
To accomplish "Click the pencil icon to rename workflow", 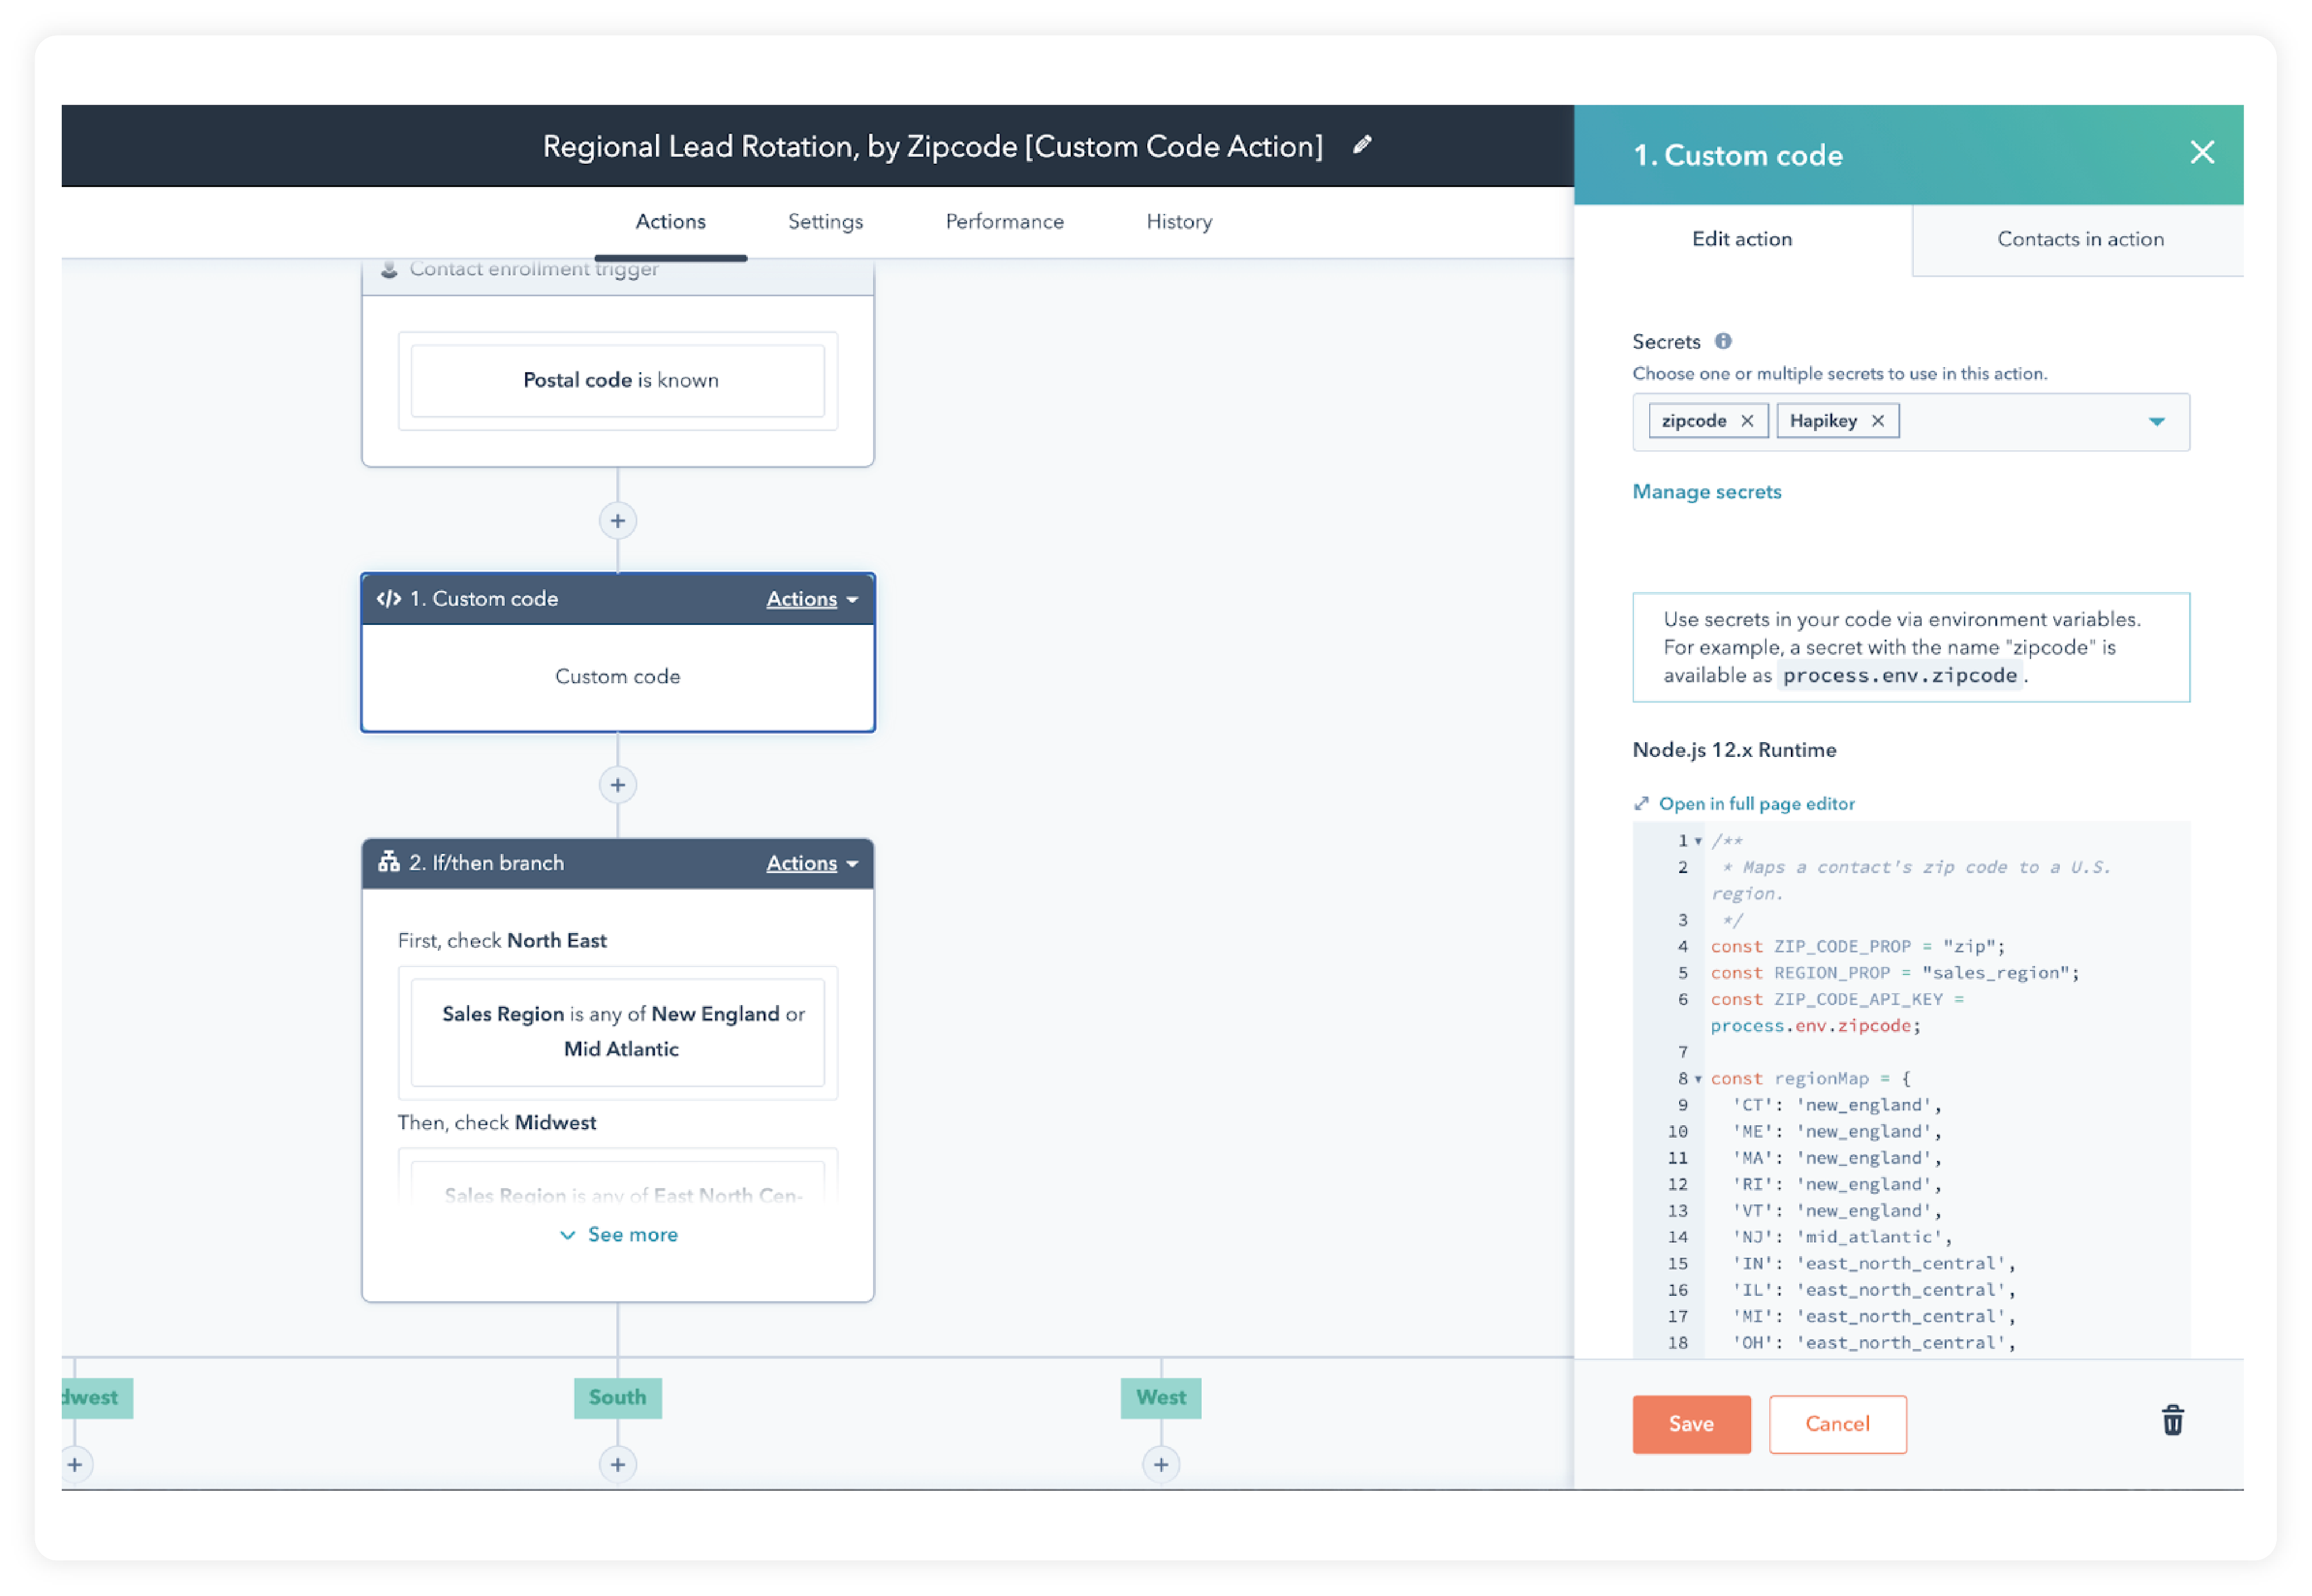I will click(1362, 145).
